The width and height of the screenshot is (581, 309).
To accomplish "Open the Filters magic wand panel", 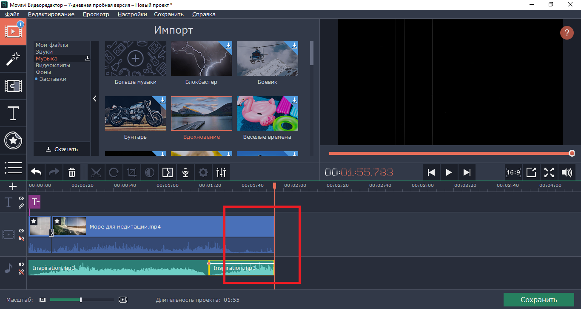I will 13,59.
